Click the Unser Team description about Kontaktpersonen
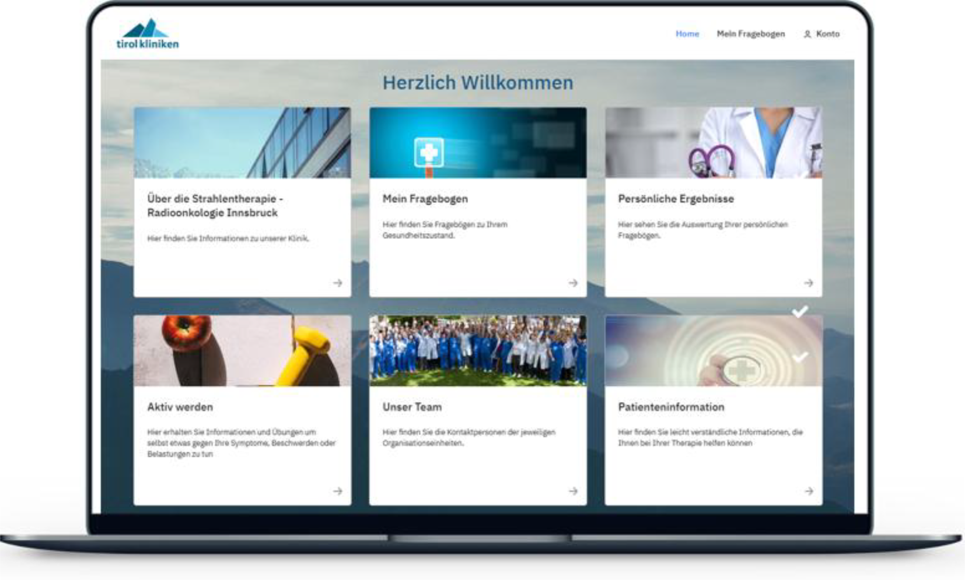Viewport: 965px width, 580px height. pyautogui.click(x=469, y=438)
